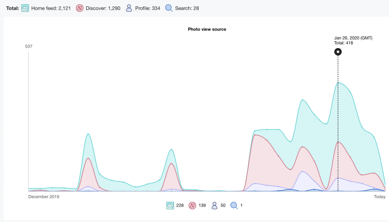Click the 'Home feed: 2,121' total text
The image size is (389, 222).
coord(51,8)
